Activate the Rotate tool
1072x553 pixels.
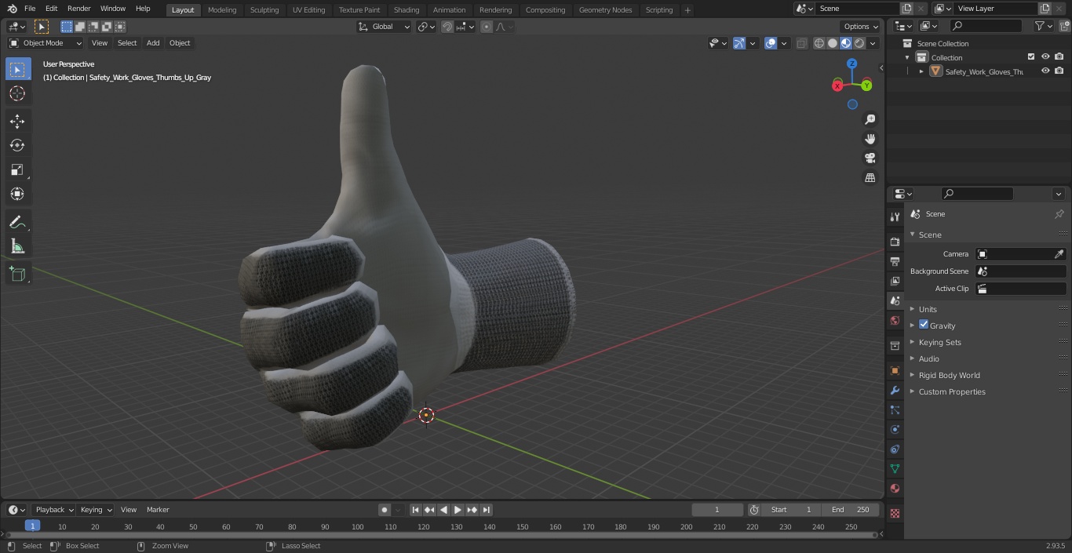coord(17,145)
